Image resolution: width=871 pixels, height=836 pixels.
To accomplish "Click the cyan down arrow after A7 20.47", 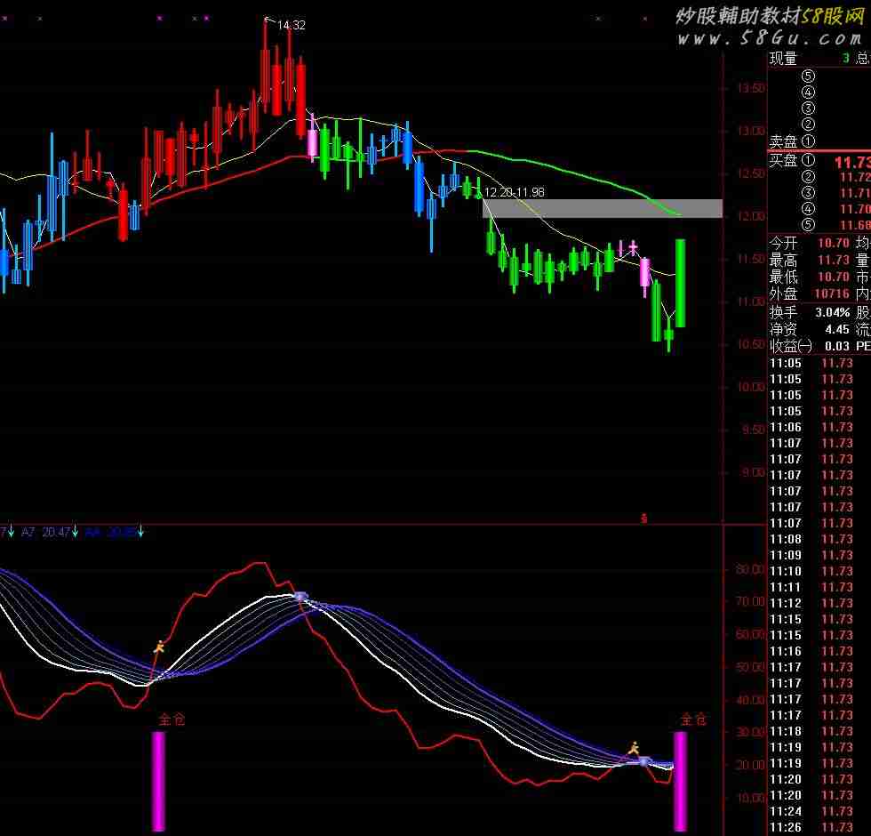I will (x=76, y=532).
